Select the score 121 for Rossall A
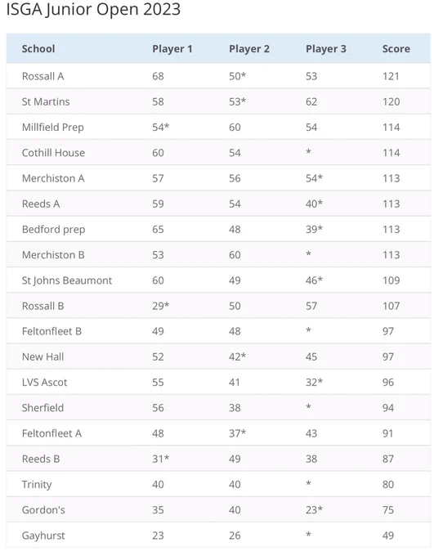The width and height of the screenshot is (434, 556). tap(391, 76)
